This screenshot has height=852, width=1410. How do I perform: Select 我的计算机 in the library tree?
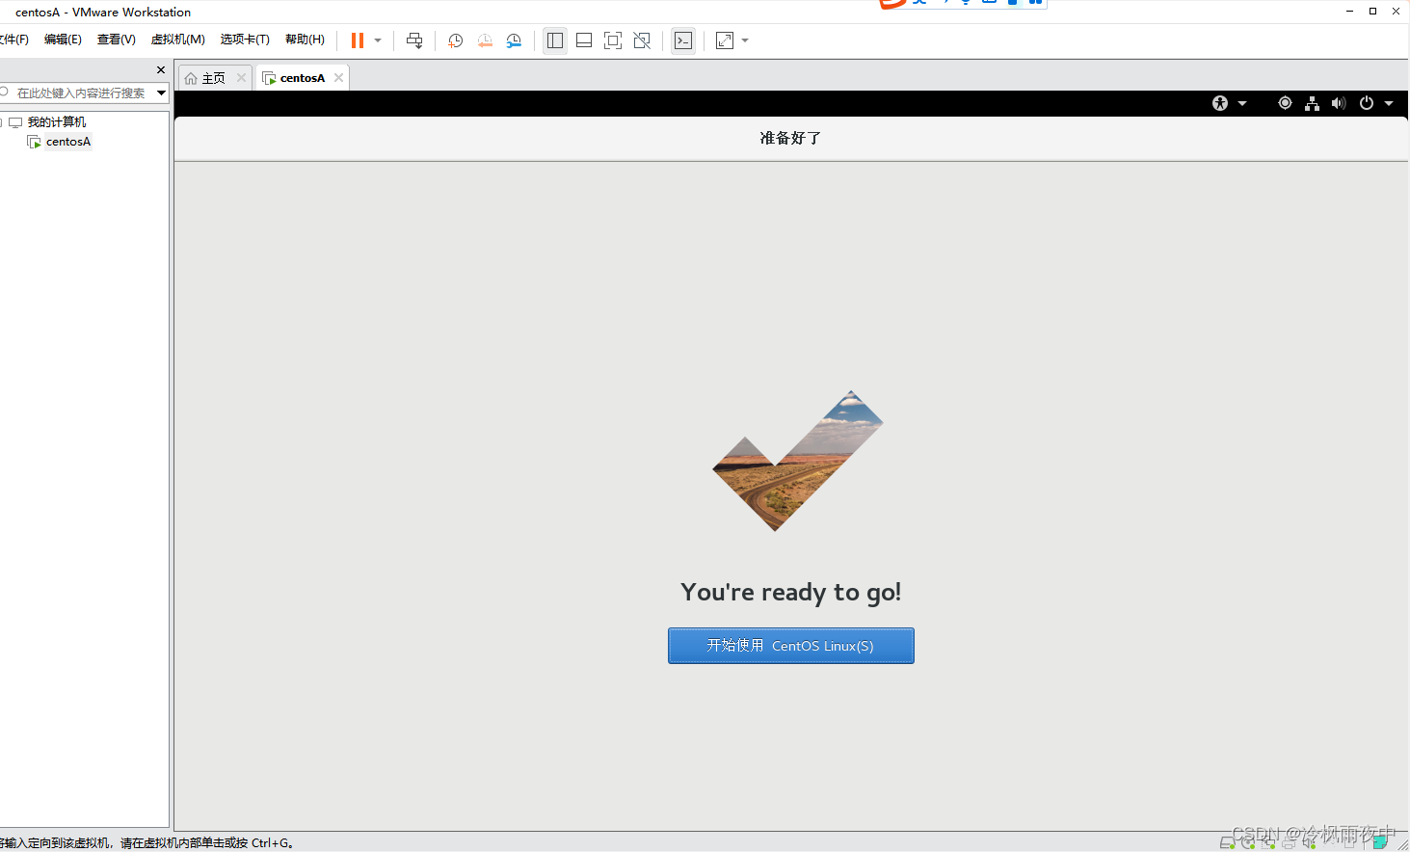[x=57, y=122]
